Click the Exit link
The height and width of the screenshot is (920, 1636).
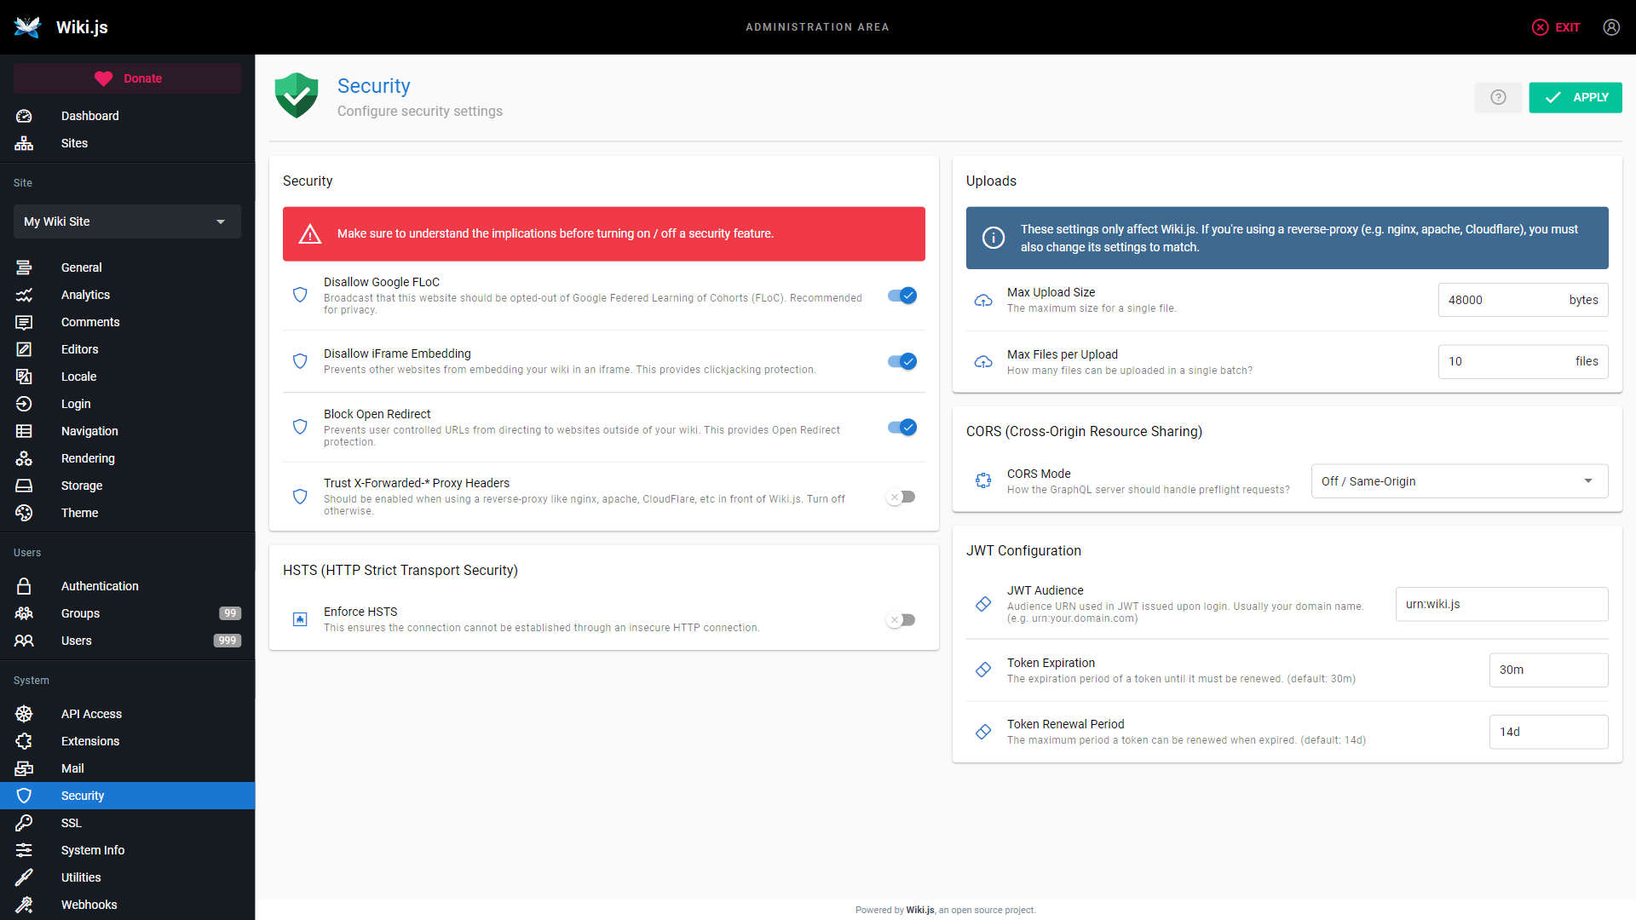tap(1556, 27)
